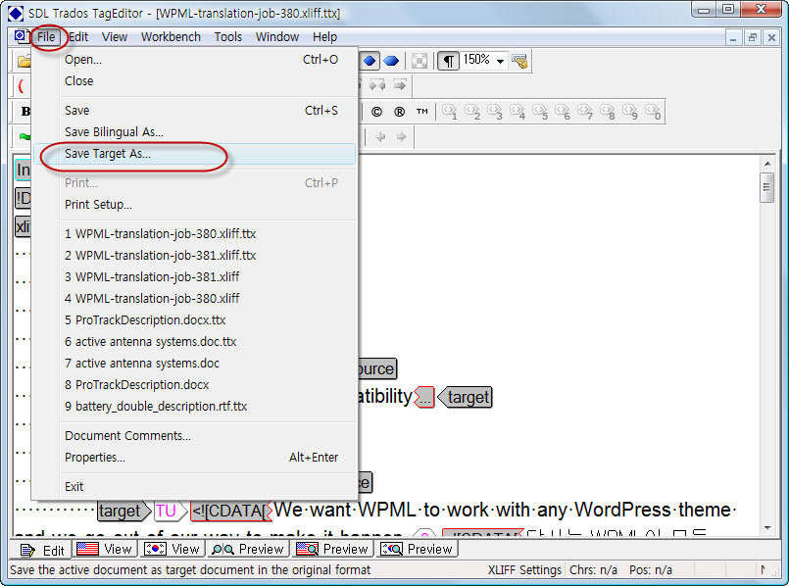Insert the trademark ™ symbol
This screenshot has width=789, height=586.
[421, 112]
